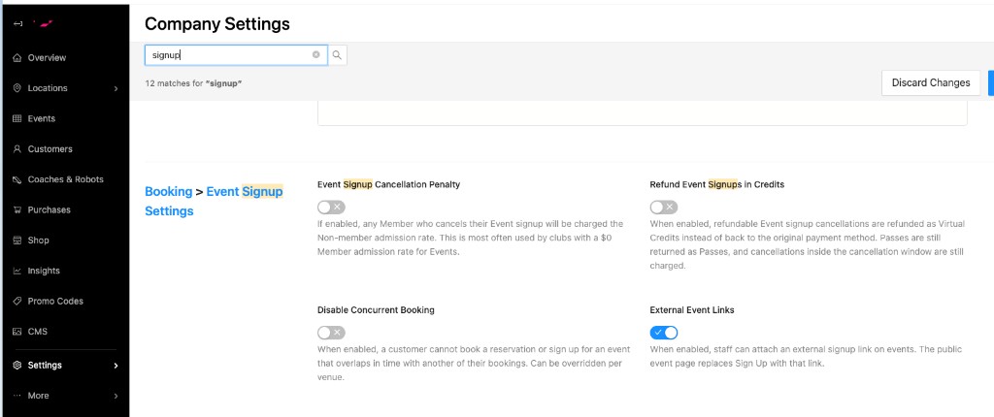Expand the Settings submenu chevron

tap(116, 366)
